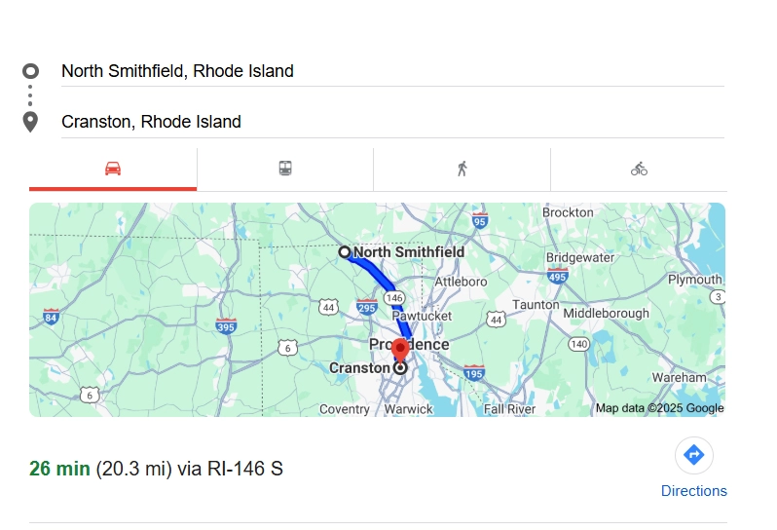Click the blue Directions arrow icon
The width and height of the screenshot is (777, 530).
click(x=693, y=454)
